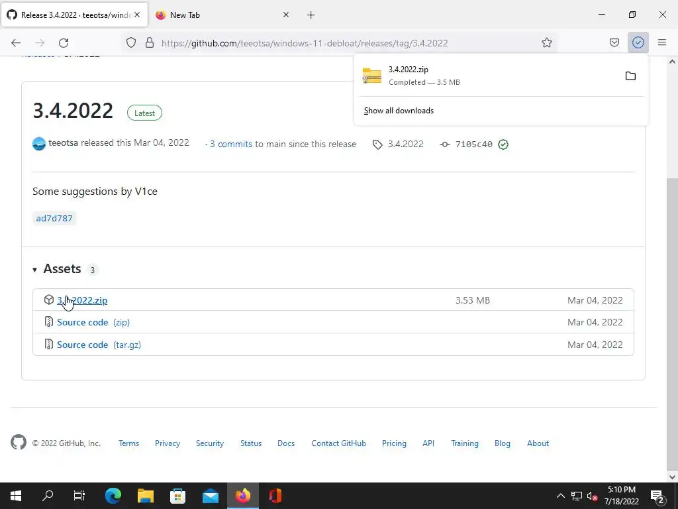Open the About footer link
Image resolution: width=678 pixels, height=509 pixels.
click(x=538, y=443)
